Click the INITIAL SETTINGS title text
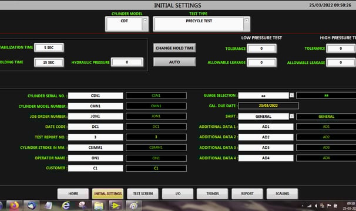The image size is (356, 211). 177,5
